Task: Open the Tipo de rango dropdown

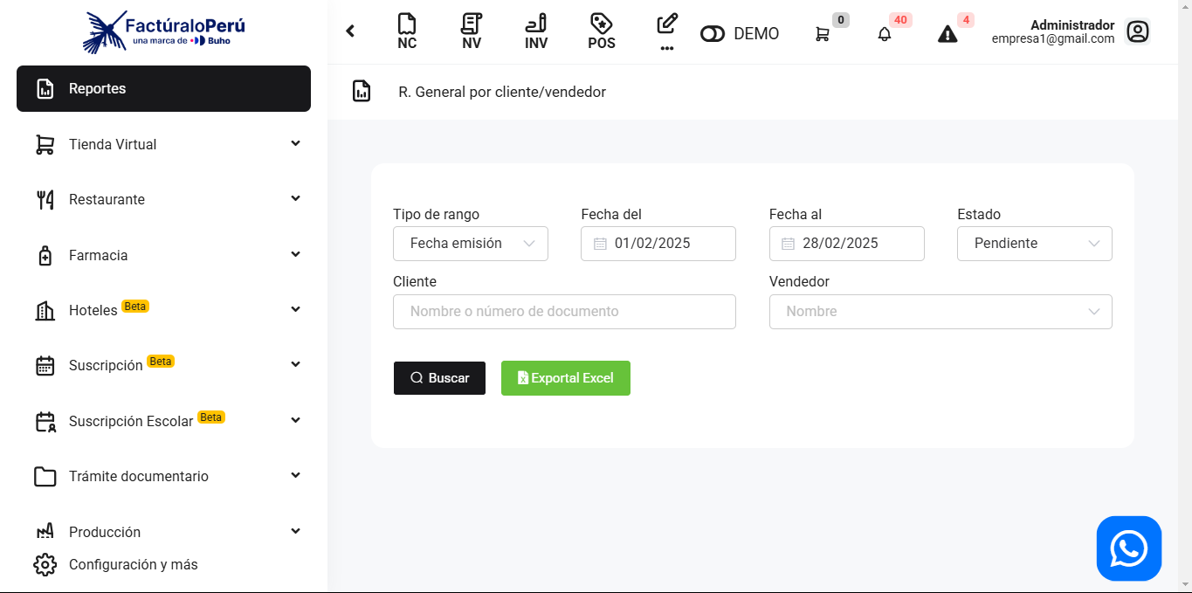Action: click(471, 244)
